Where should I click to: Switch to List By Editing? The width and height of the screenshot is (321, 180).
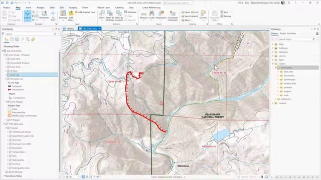23,39
